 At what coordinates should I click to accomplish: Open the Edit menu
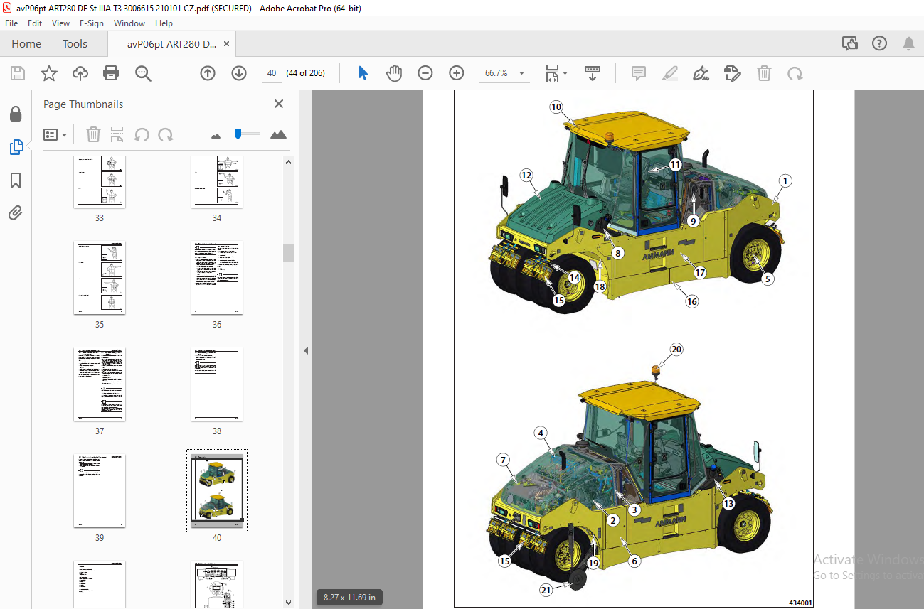(35, 23)
